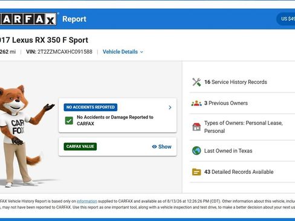
Task: Select the 43 Detailed Records Available row
Action: pos(242,172)
